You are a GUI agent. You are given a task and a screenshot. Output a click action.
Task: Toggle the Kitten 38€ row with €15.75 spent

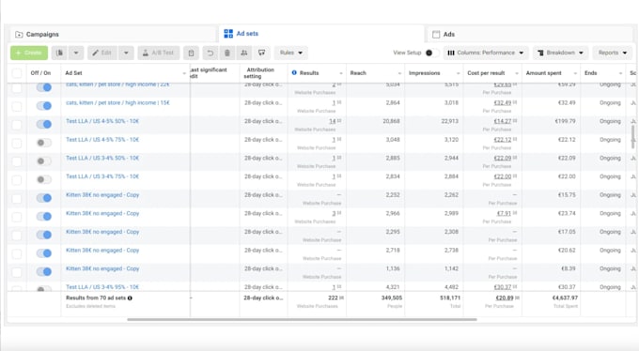44,198
